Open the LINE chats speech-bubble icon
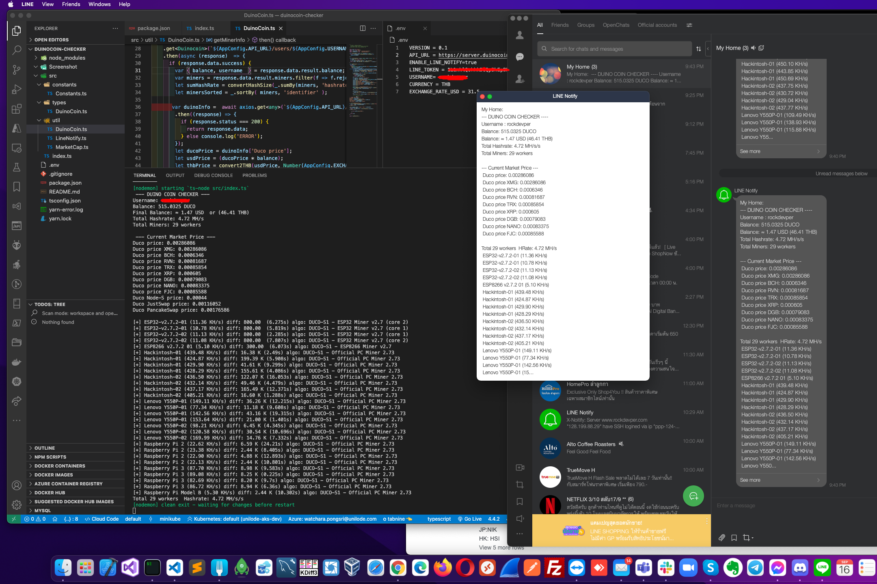This screenshot has height=584, width=877. [x=520, y=57]
